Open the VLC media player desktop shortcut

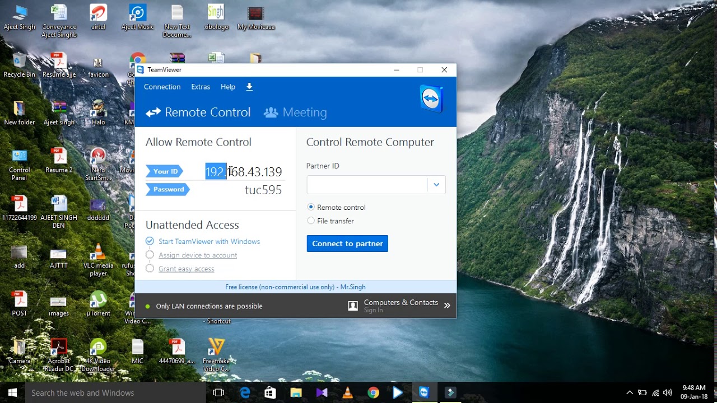(x=98, y=260)
